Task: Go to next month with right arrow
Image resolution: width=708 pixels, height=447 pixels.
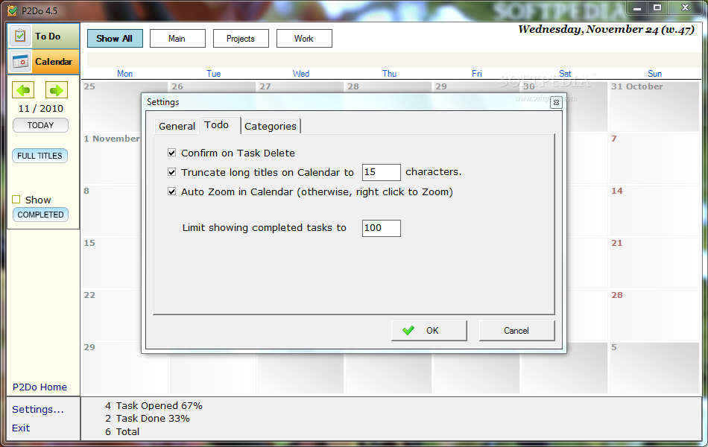Action: [x=57, y=90]
